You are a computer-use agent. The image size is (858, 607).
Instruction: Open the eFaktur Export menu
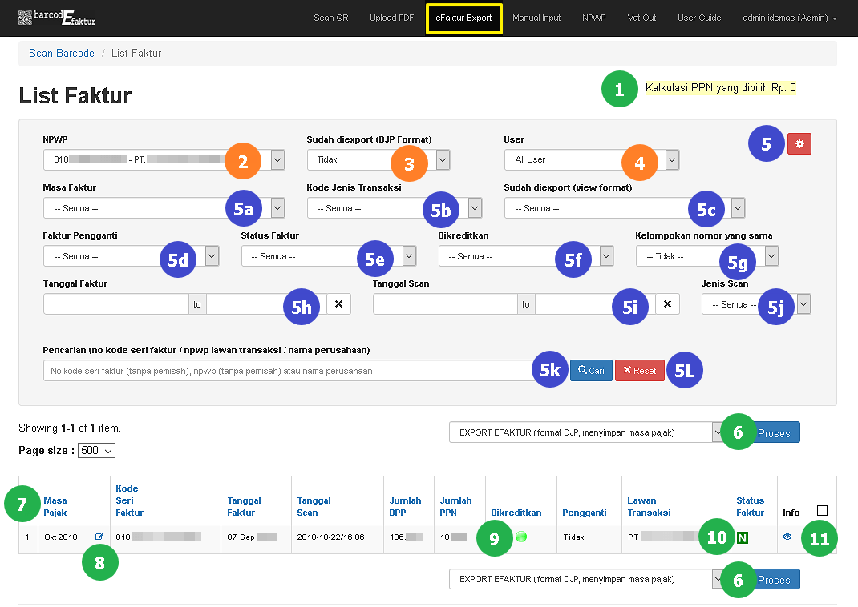(464, 18)
